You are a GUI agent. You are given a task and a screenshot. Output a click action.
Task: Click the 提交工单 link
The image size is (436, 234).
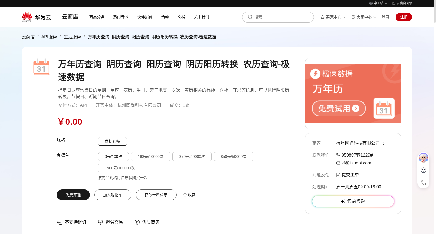click(x=350, y=175)
